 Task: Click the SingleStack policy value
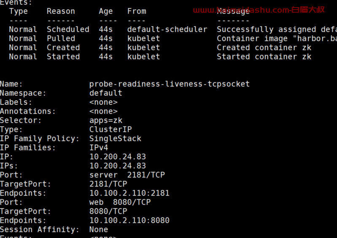(115, 139)
